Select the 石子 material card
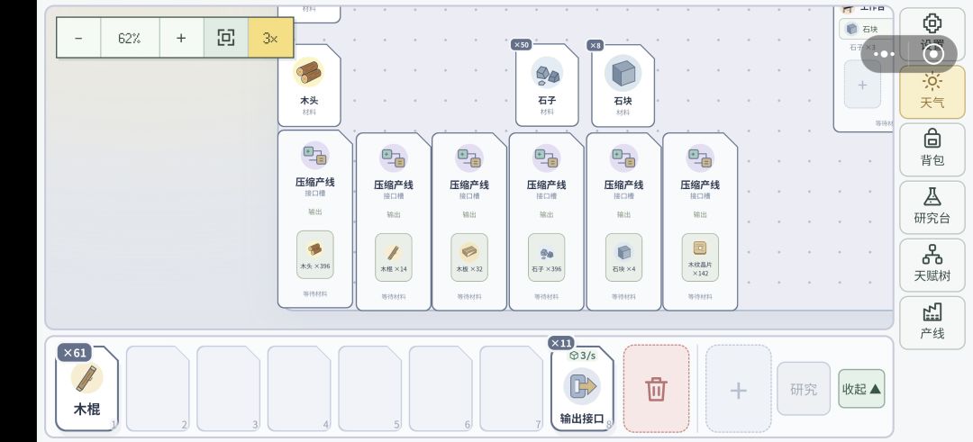This screenshot has height=442, width=973. click(x=547, y=85)
